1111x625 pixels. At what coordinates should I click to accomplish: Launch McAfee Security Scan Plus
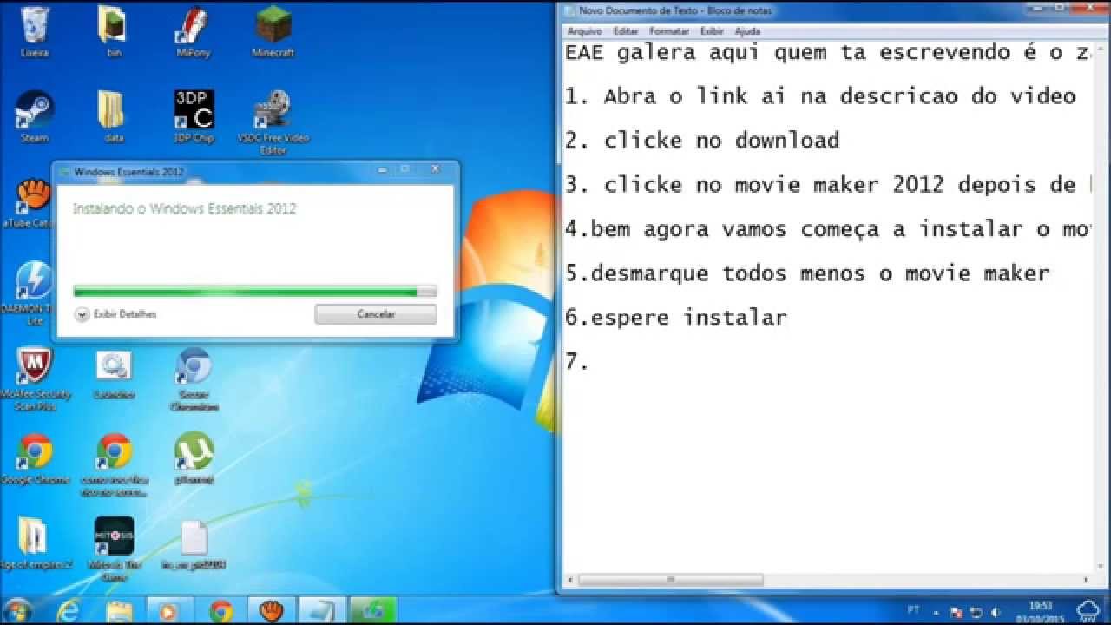(35, 378)
